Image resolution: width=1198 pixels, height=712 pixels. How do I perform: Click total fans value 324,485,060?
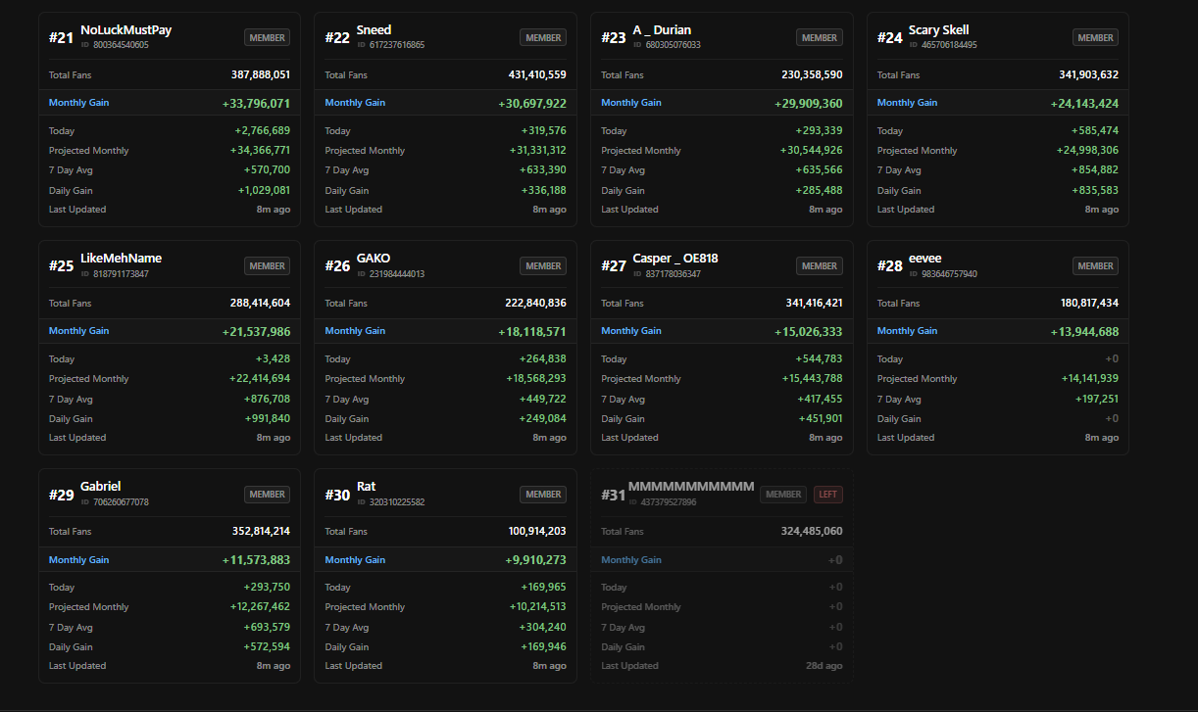(813, 531)
